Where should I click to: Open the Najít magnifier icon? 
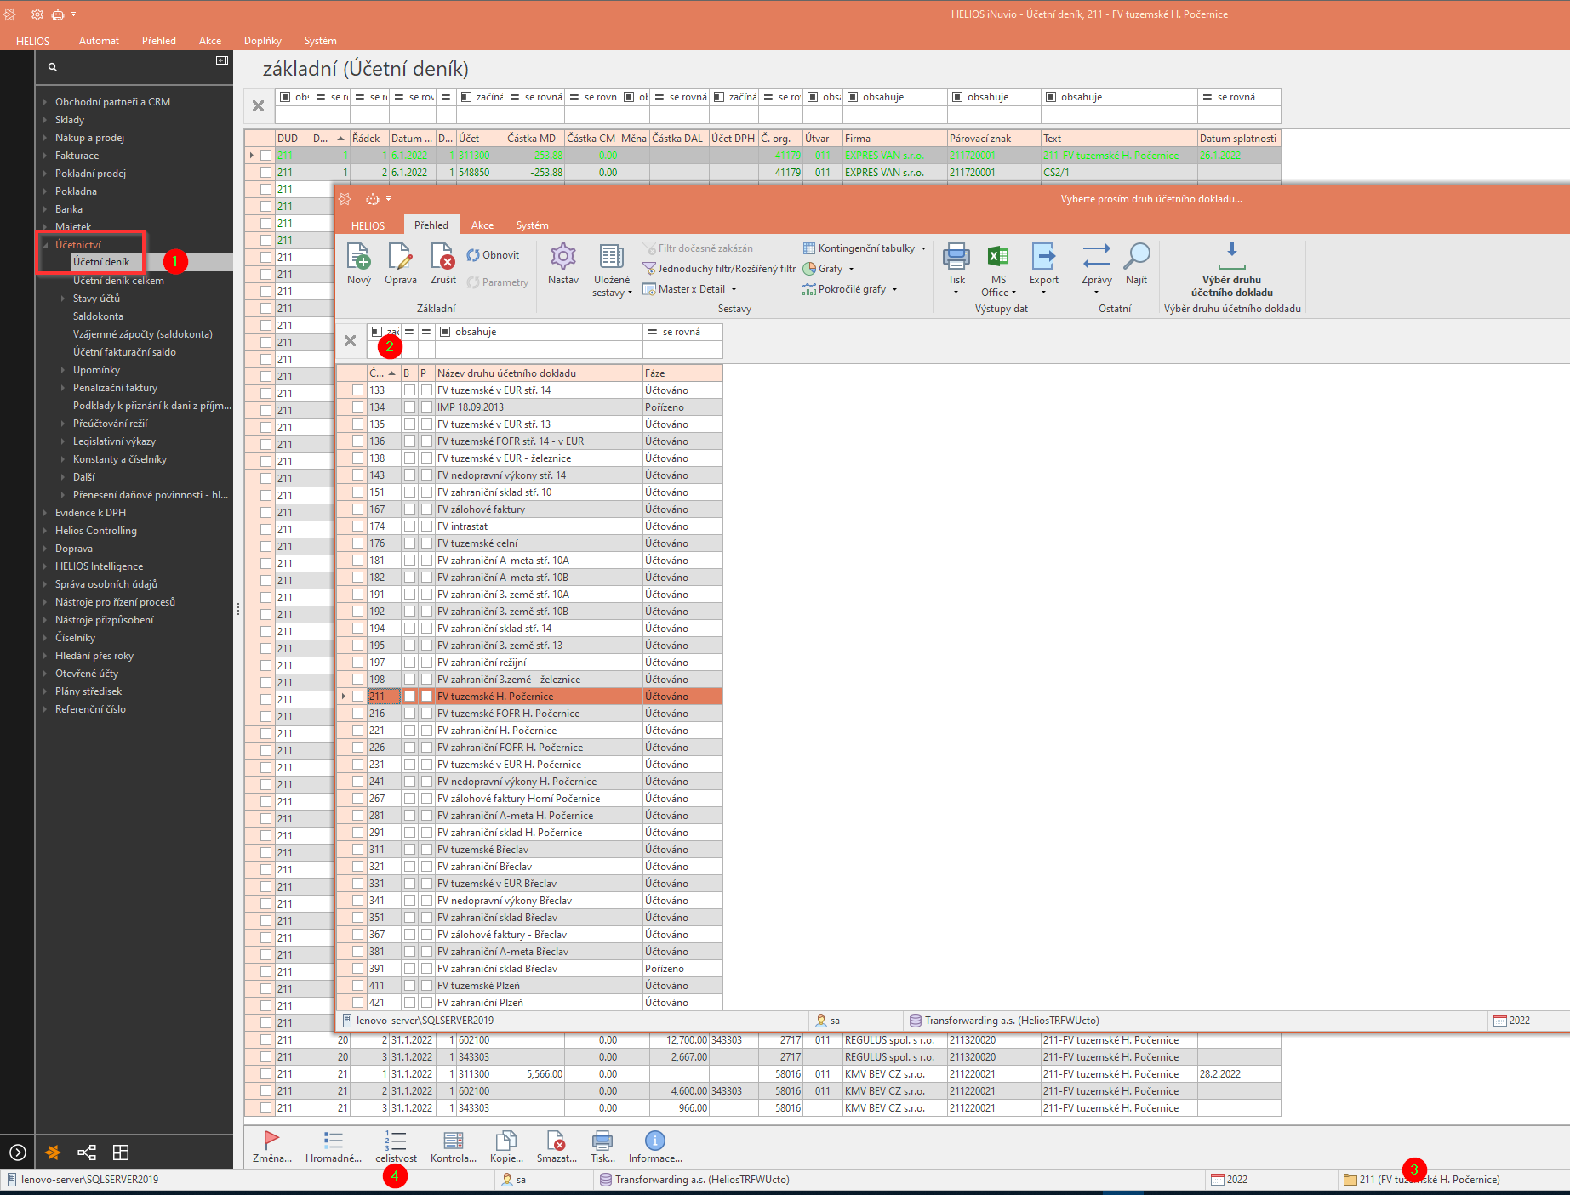[1136, 257]
